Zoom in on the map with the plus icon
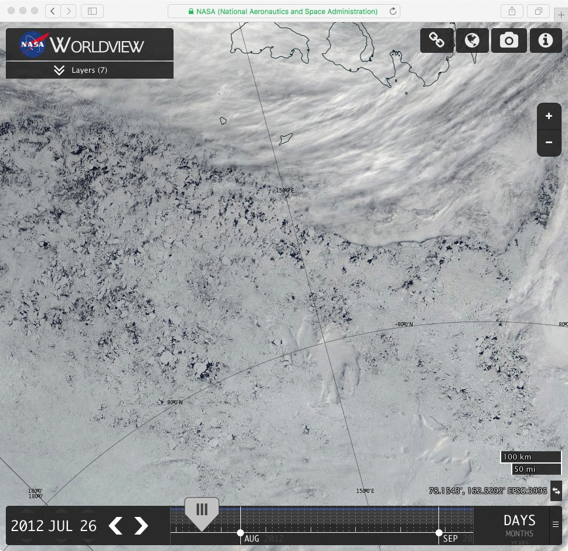Image resolution: width=568 pixels, height=551 pixels. tap(549, 116)
